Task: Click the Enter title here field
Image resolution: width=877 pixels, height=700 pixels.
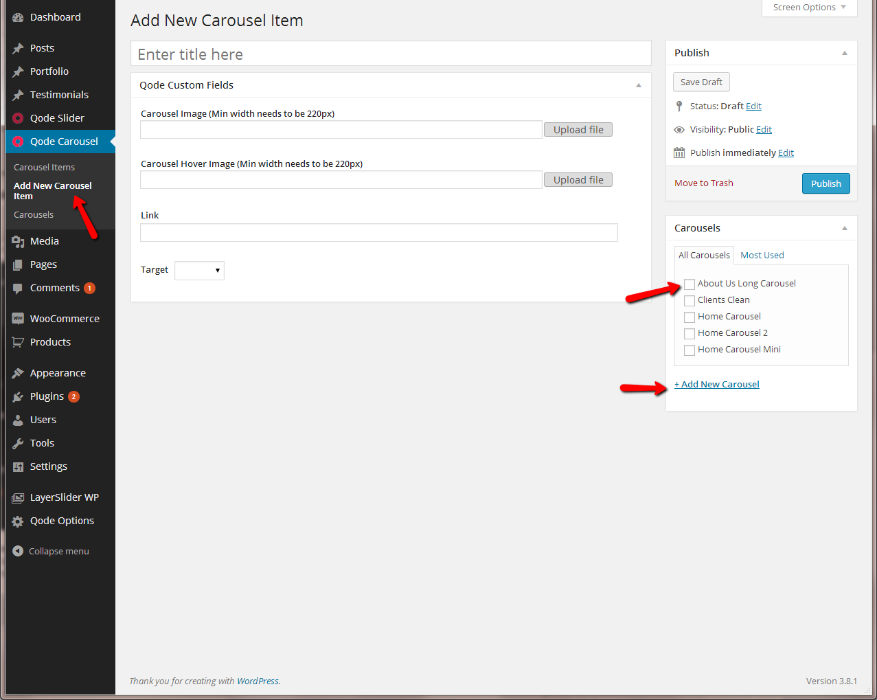Action: click(x=390, y=54)
